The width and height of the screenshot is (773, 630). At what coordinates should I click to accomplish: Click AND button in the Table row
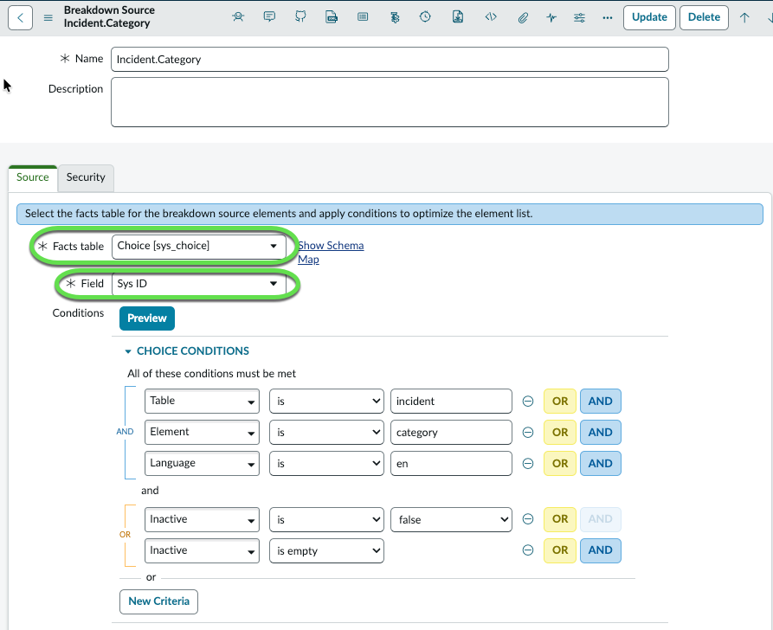tap(601, 402)
